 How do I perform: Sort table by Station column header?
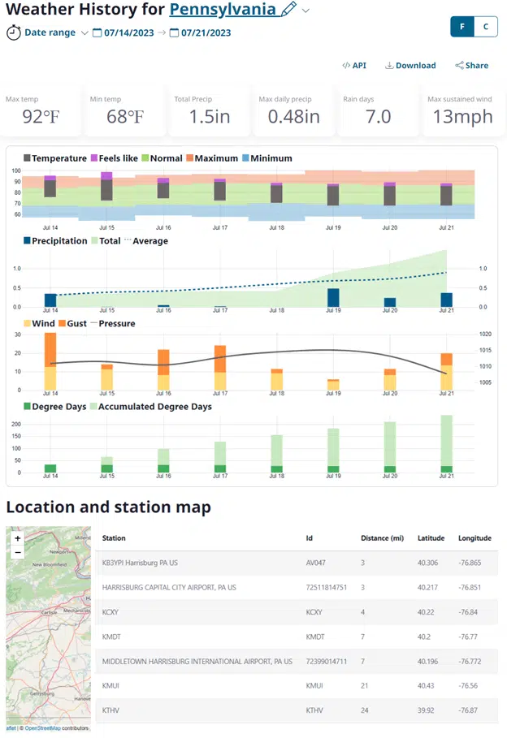[x=114, y=538]
